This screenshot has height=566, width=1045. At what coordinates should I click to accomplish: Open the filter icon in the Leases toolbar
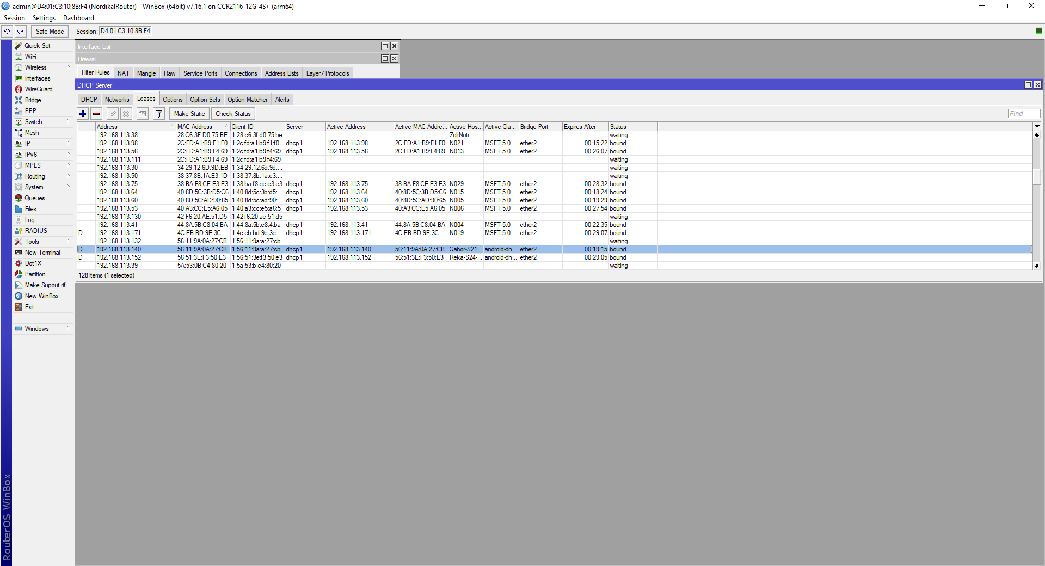[x=158, y=113]
